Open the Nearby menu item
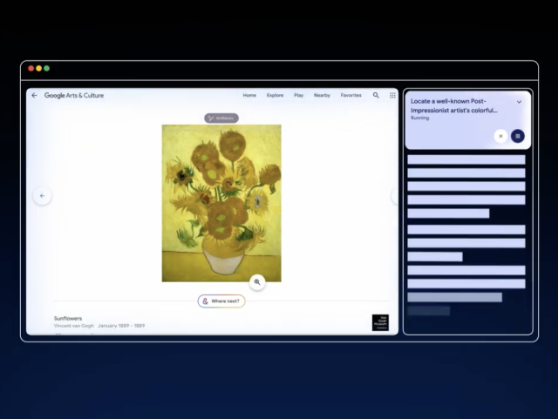 (x=322, y=95)
